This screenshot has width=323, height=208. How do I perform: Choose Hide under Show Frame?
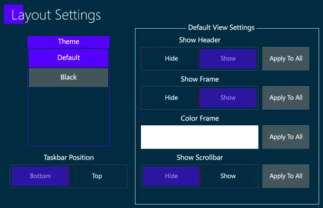(171, 98)
